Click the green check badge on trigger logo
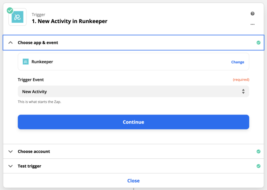The height and width of the screenshot is (190, 267). point(10,10)
